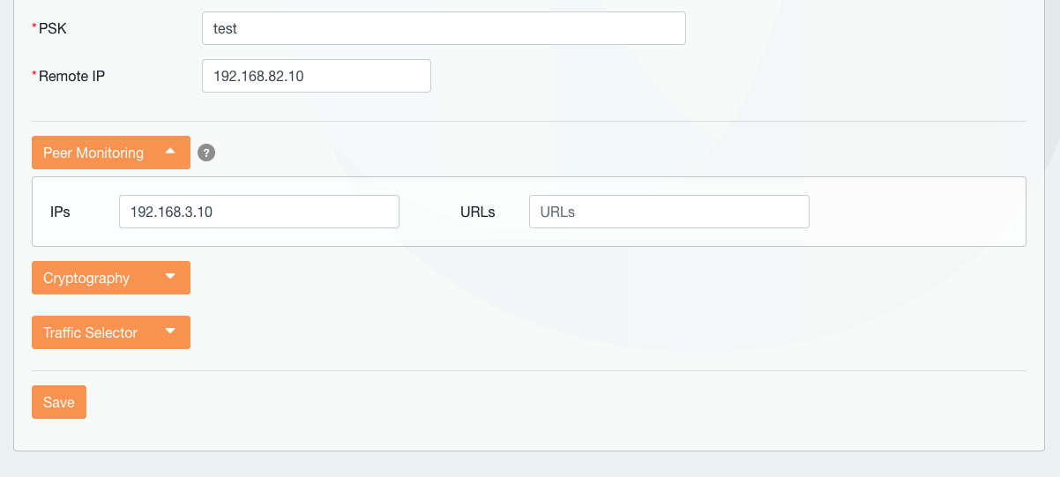Click into the empty URLs input field
The width and height of the screenshot is (1060, 477).
[668, 212]
